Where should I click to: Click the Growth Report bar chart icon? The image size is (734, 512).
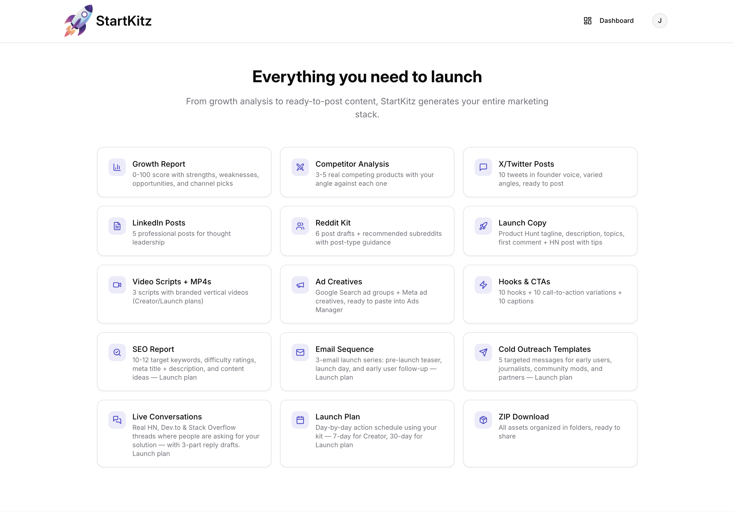pyautogui.click(x=117, y=167)
